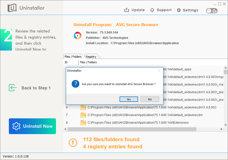Click the horizontal scrollbar thumb
228x160 pixels.
coord(132,129)
